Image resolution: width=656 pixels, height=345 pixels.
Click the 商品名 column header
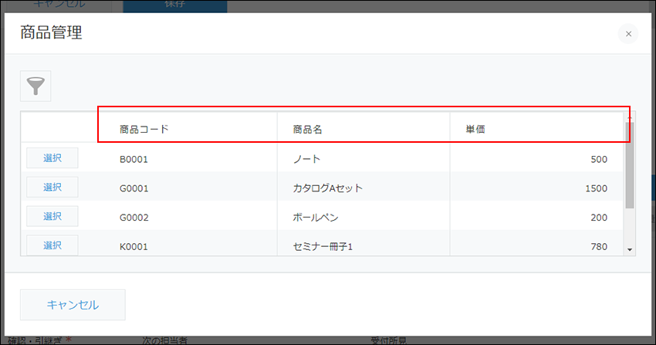pyautogui.click(x=307, y=130)
